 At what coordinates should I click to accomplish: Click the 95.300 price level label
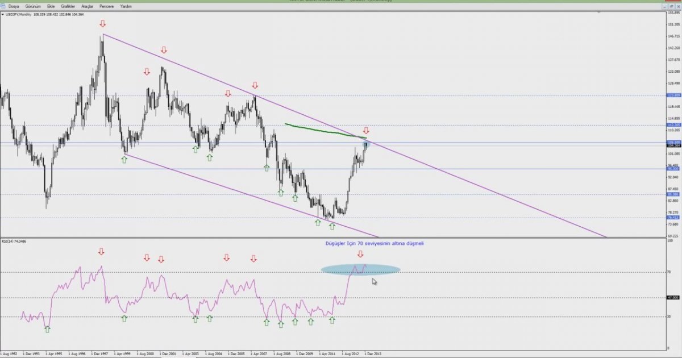(x=673, y=169)
